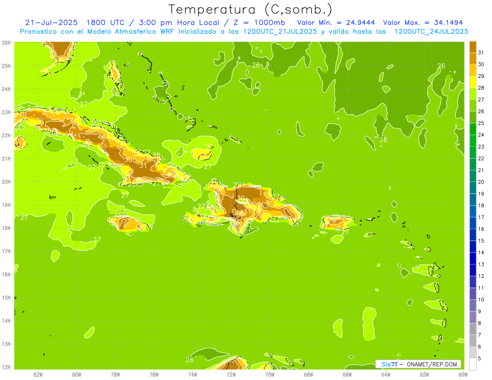Click the longitude axis label "62W"
The image size is (492, 380).
425,374
